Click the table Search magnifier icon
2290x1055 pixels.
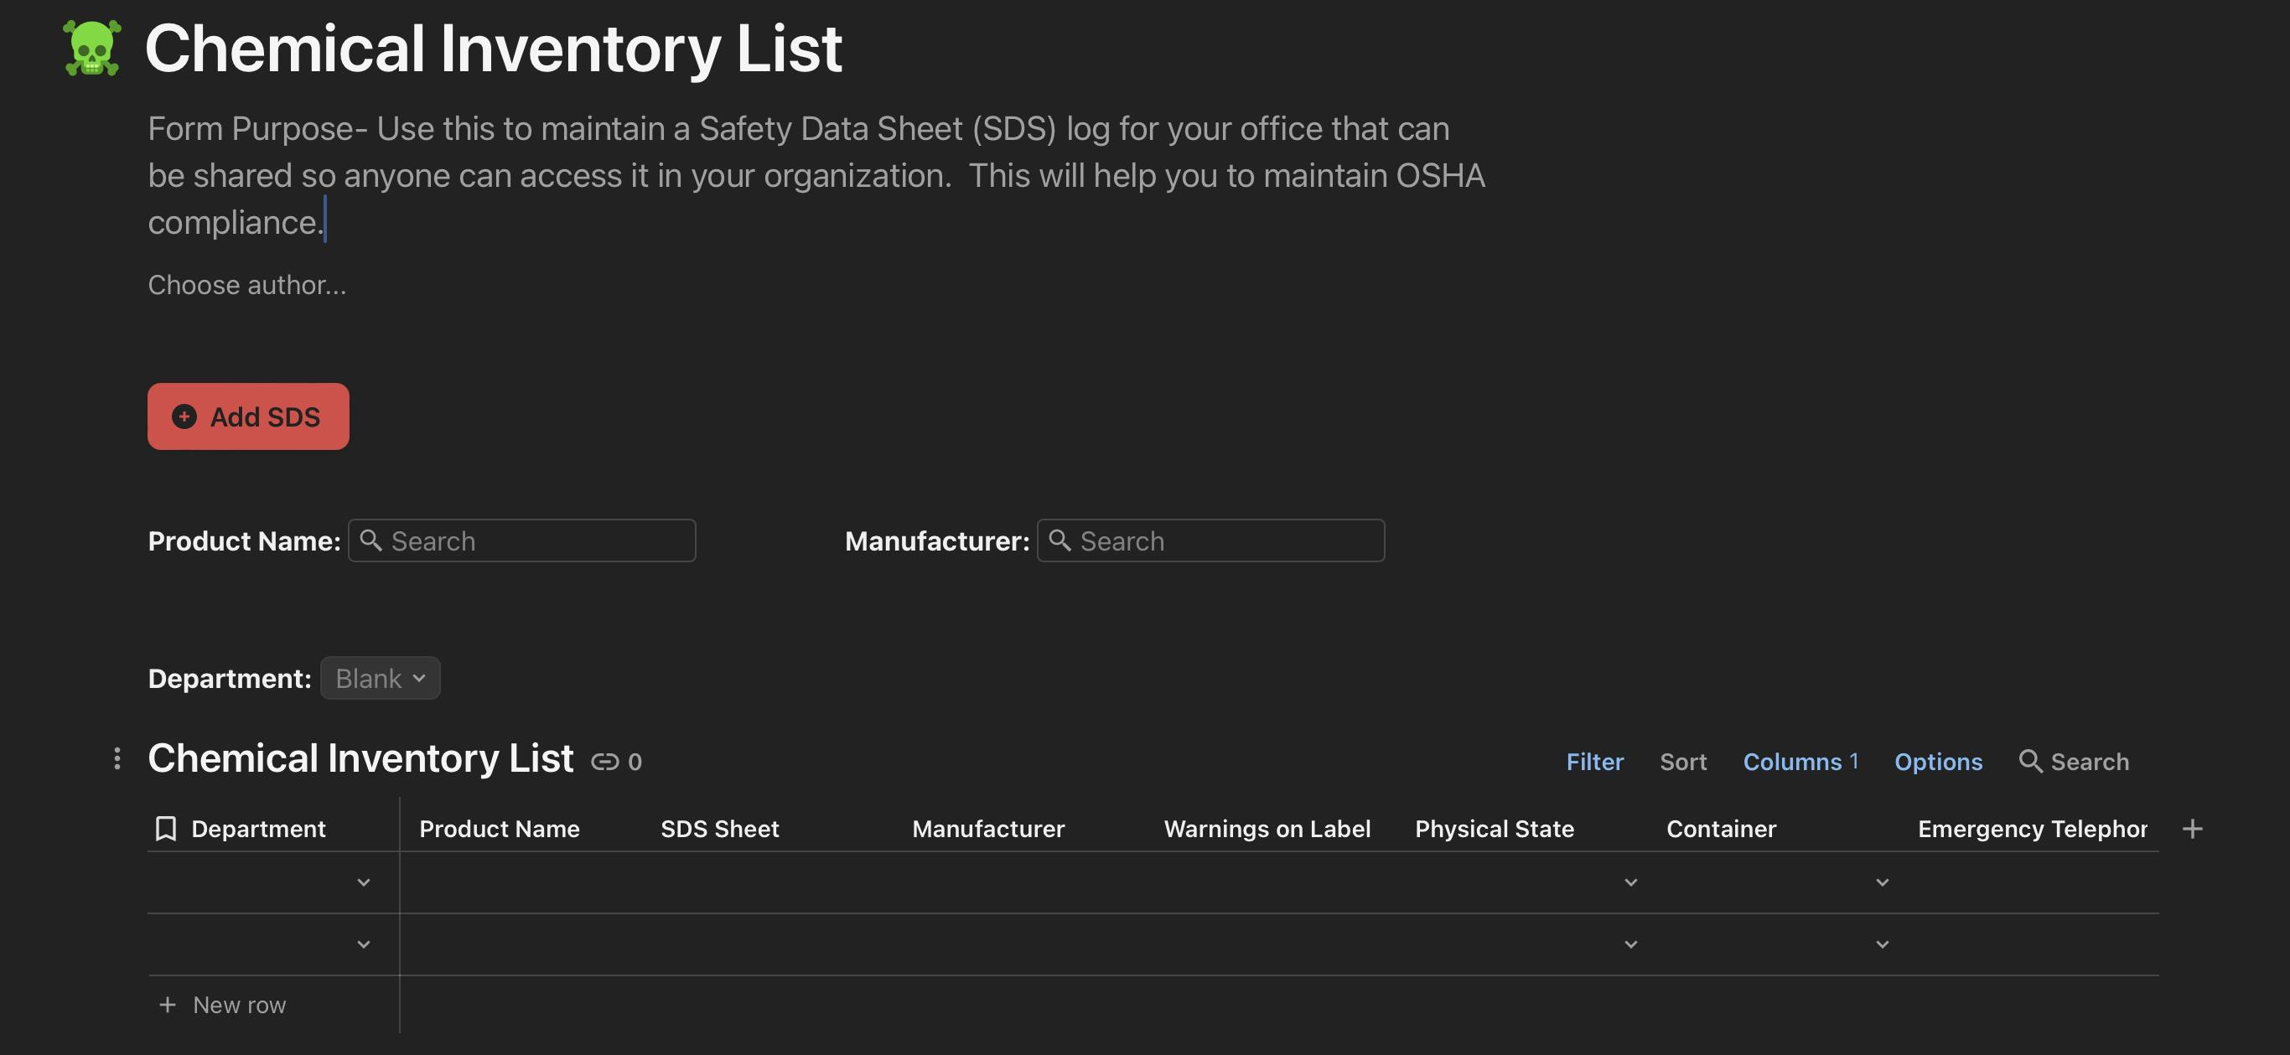(2029, 761)
